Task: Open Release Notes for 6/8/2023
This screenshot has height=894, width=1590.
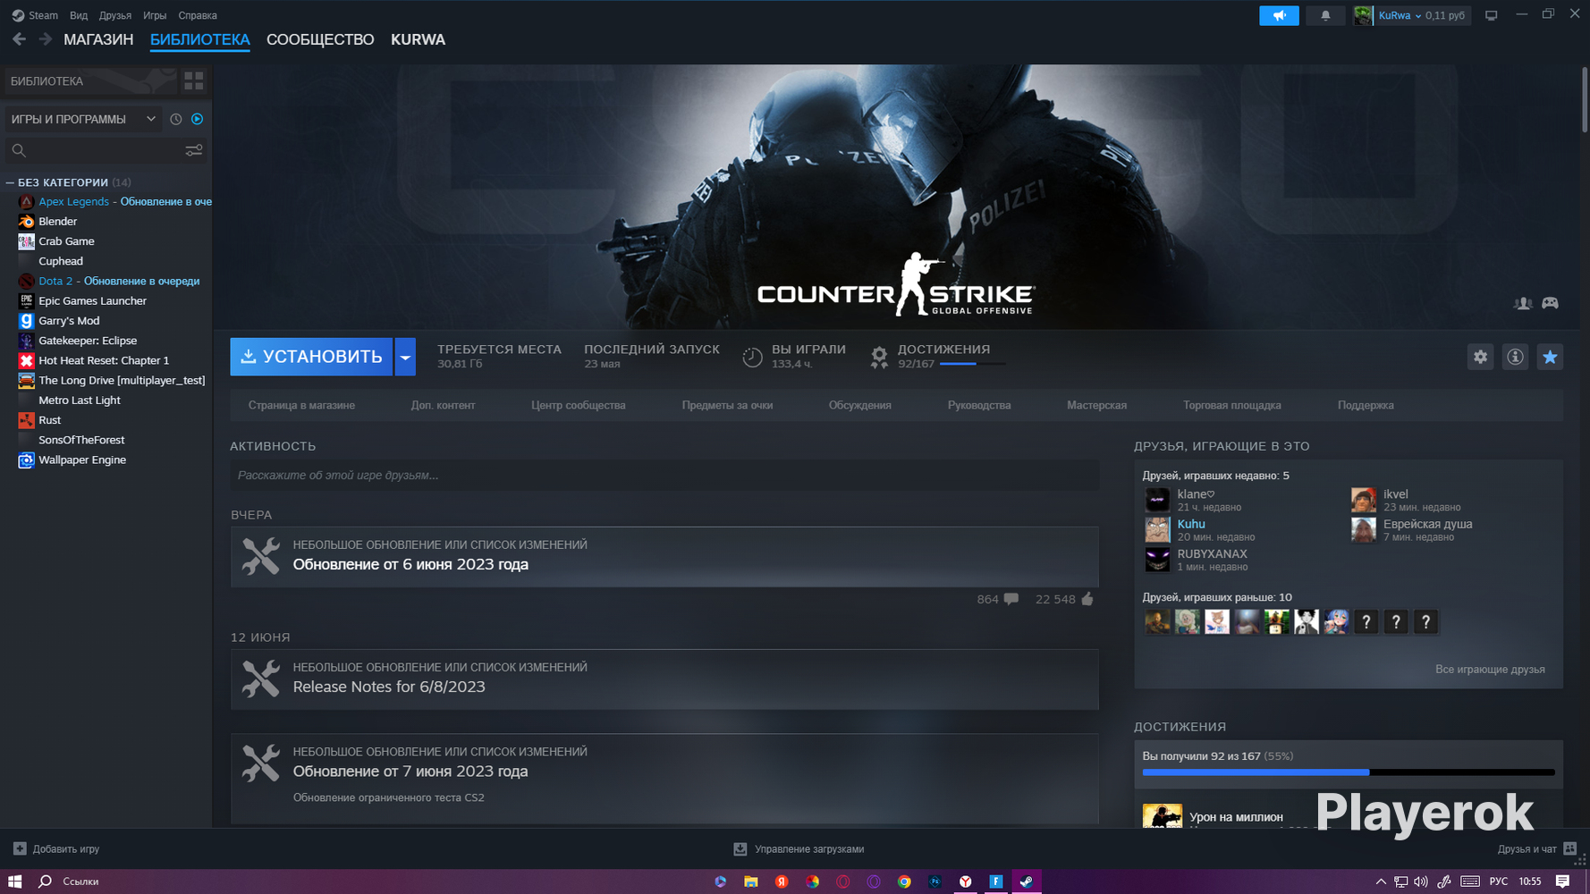Action: tap(664, 679)
